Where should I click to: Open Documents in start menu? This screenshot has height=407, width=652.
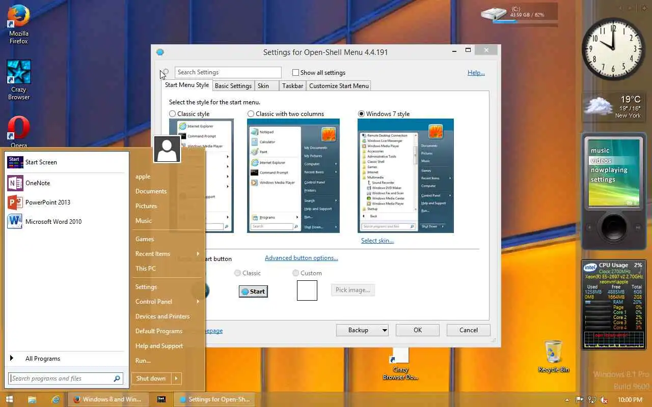pyautogui.click(x=151, y=191)
